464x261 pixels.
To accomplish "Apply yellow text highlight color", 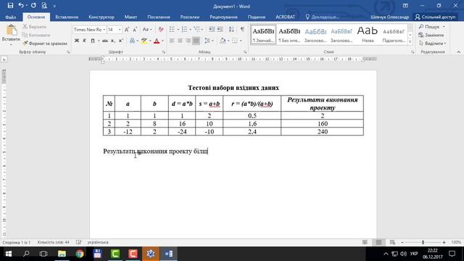I will pos(144,41).
